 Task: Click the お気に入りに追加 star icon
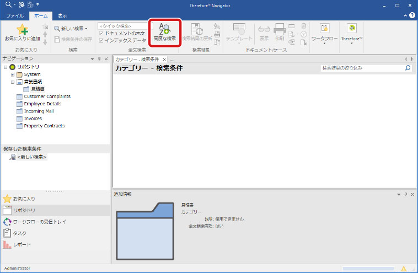(x=22, y=30)
